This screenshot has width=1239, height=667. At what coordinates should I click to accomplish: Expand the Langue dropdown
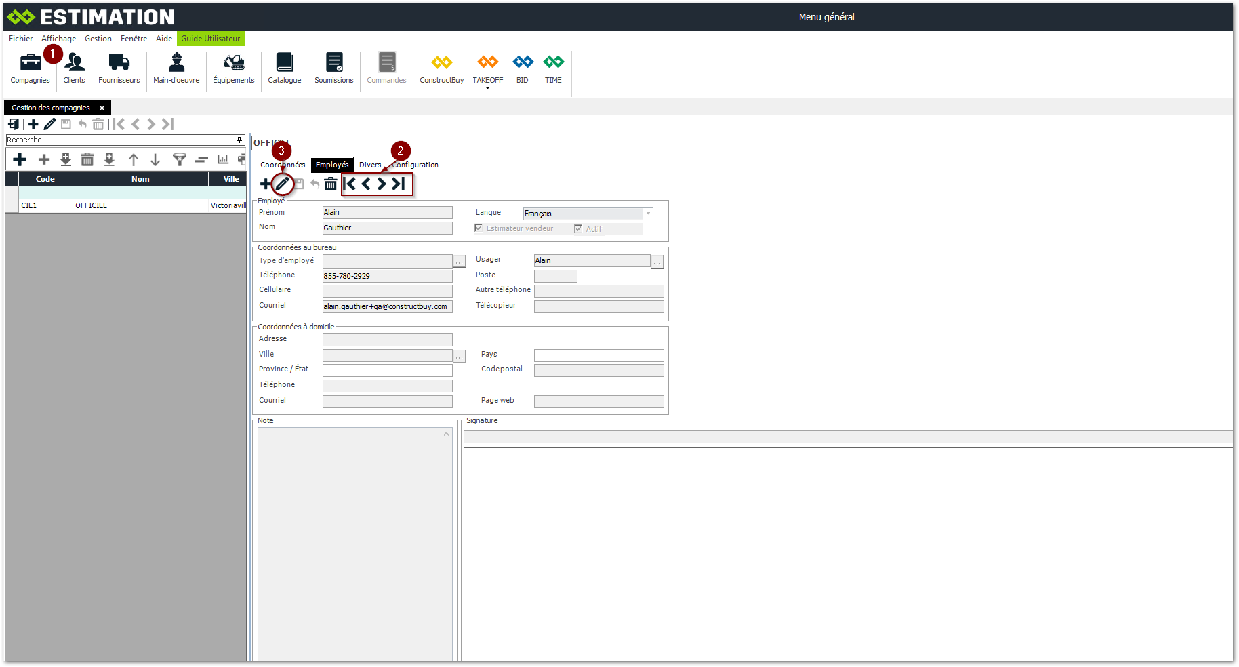click(648, 214)
